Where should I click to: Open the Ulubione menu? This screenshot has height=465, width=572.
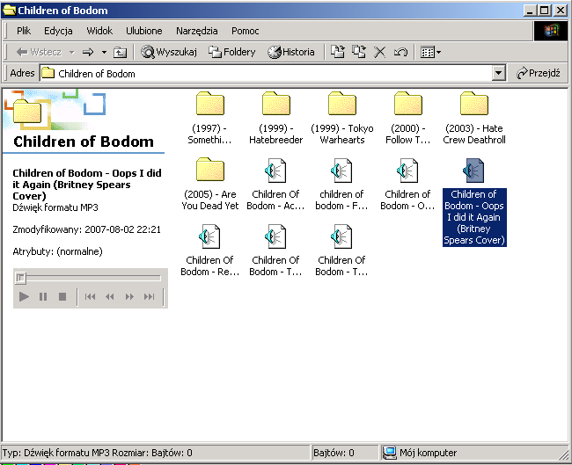(x=143, y=31)
